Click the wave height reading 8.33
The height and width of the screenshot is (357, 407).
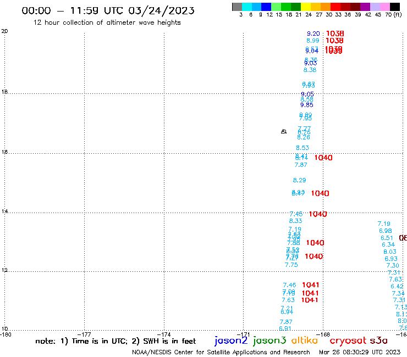tap(296, 221)
